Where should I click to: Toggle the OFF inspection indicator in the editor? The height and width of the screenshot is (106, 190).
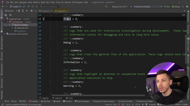point(183,15)
